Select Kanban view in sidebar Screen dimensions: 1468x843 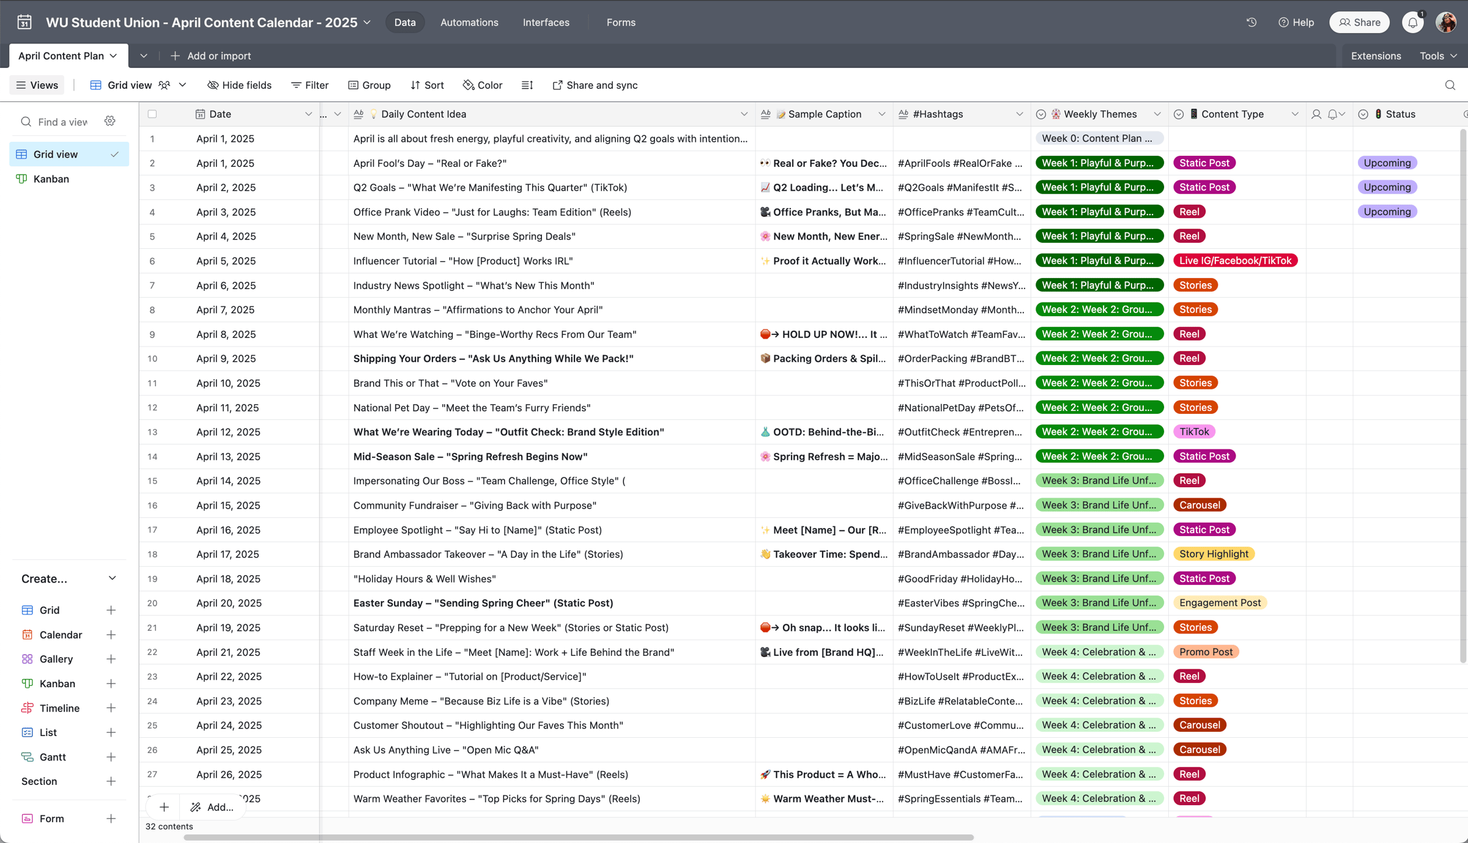pos(69,179)
